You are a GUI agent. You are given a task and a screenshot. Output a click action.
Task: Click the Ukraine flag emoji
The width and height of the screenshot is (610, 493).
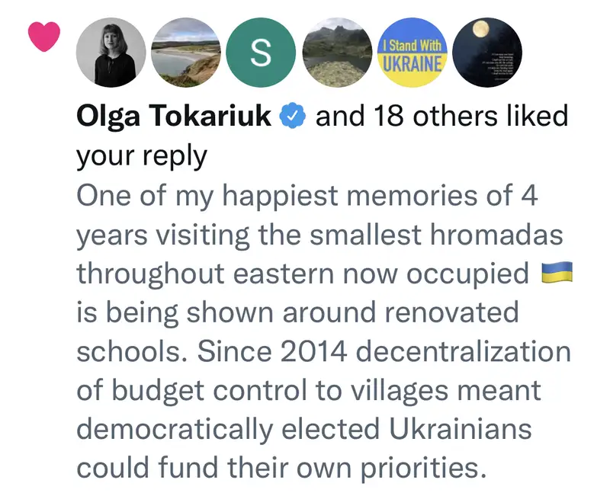tap(555, 272)
